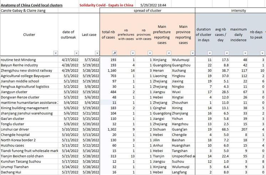
Task: Open the date of outbreak filter dropdown
Action: click(75, 53)
